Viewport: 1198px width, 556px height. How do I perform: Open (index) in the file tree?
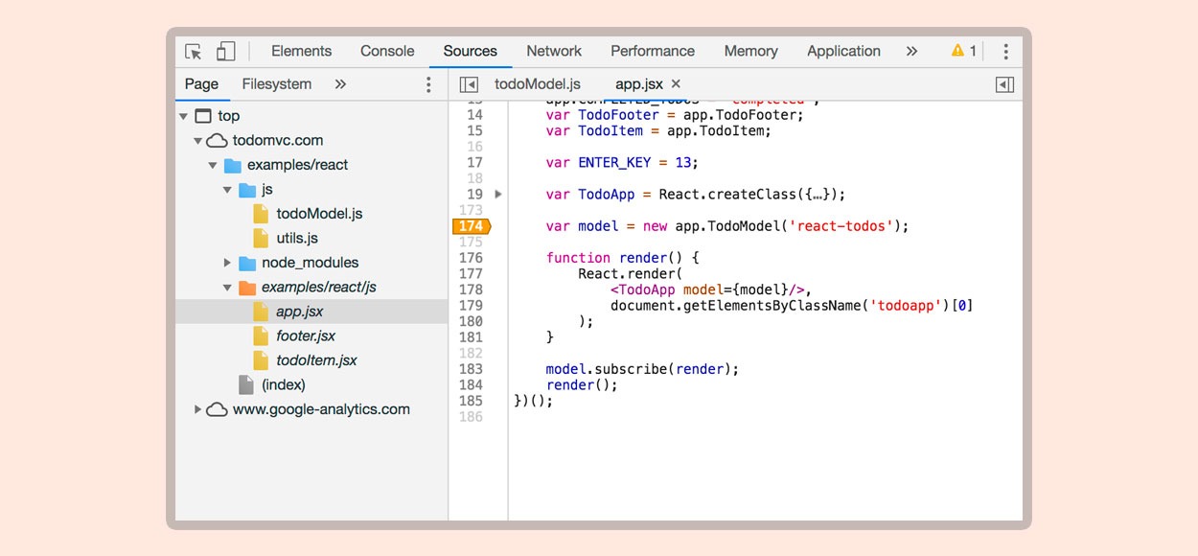pos(284,384)
